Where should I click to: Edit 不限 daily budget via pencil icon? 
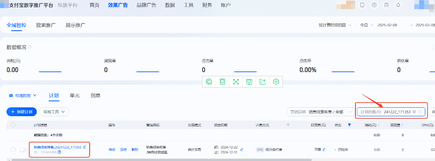[324, 149]
